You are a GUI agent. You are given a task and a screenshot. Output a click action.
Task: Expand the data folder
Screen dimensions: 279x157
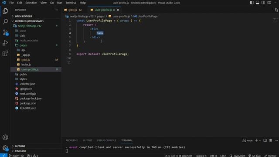[x=36, y=35]
